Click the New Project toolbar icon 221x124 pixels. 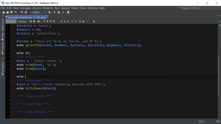[x=7, y=12]
